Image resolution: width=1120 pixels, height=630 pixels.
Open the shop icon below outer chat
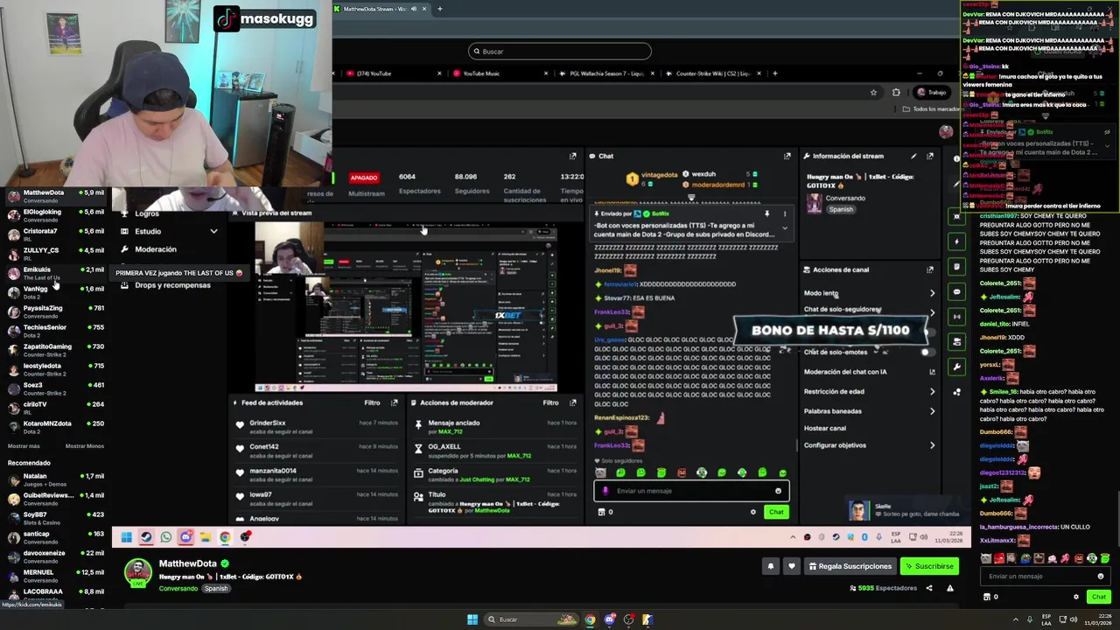click(x=987, y=597)
